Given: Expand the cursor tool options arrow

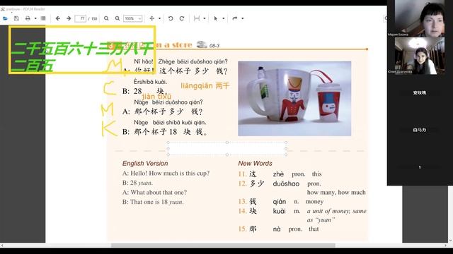Looking at the screenshot, I should [224, 18].
